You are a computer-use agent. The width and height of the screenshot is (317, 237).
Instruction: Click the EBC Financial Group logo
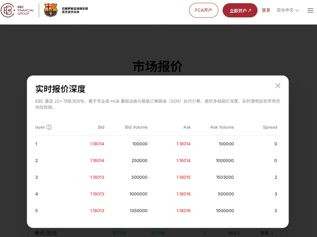click(17, 10)
